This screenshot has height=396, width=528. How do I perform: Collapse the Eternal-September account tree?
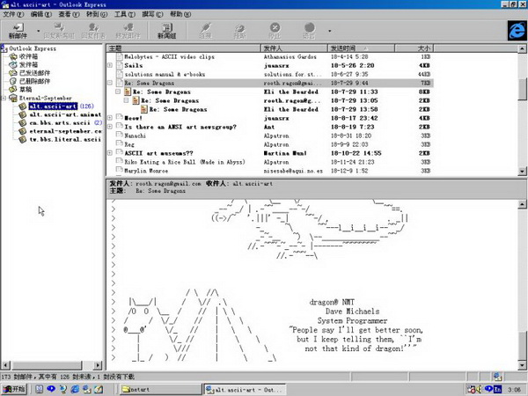click(x=4, y=98)
